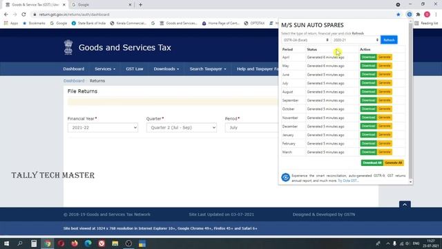The height and width of the screenshot is (249, 442).
Task: Click the Octa GST logo in the popup footer
Action: 285,177
